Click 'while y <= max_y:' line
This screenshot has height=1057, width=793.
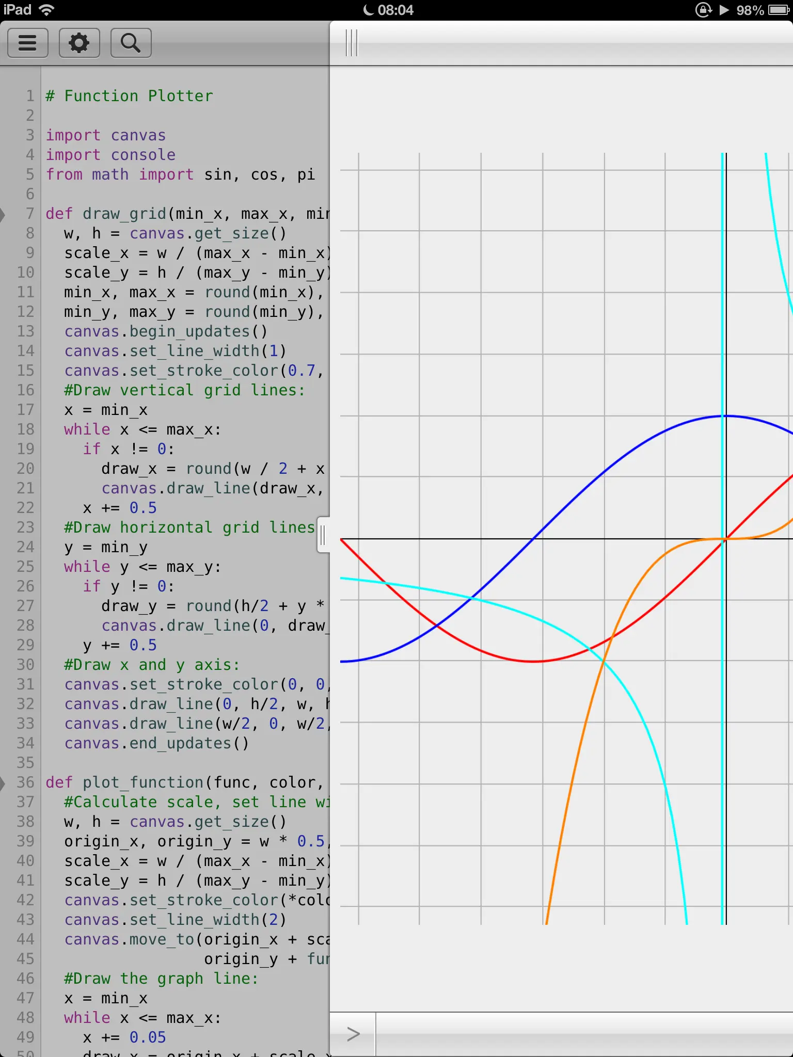(142, 567)
